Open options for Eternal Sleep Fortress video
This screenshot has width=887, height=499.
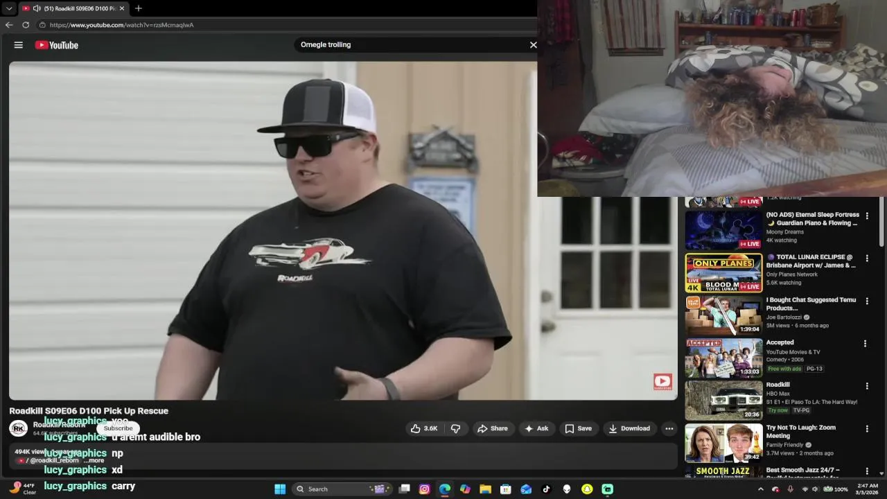point(866,216)
